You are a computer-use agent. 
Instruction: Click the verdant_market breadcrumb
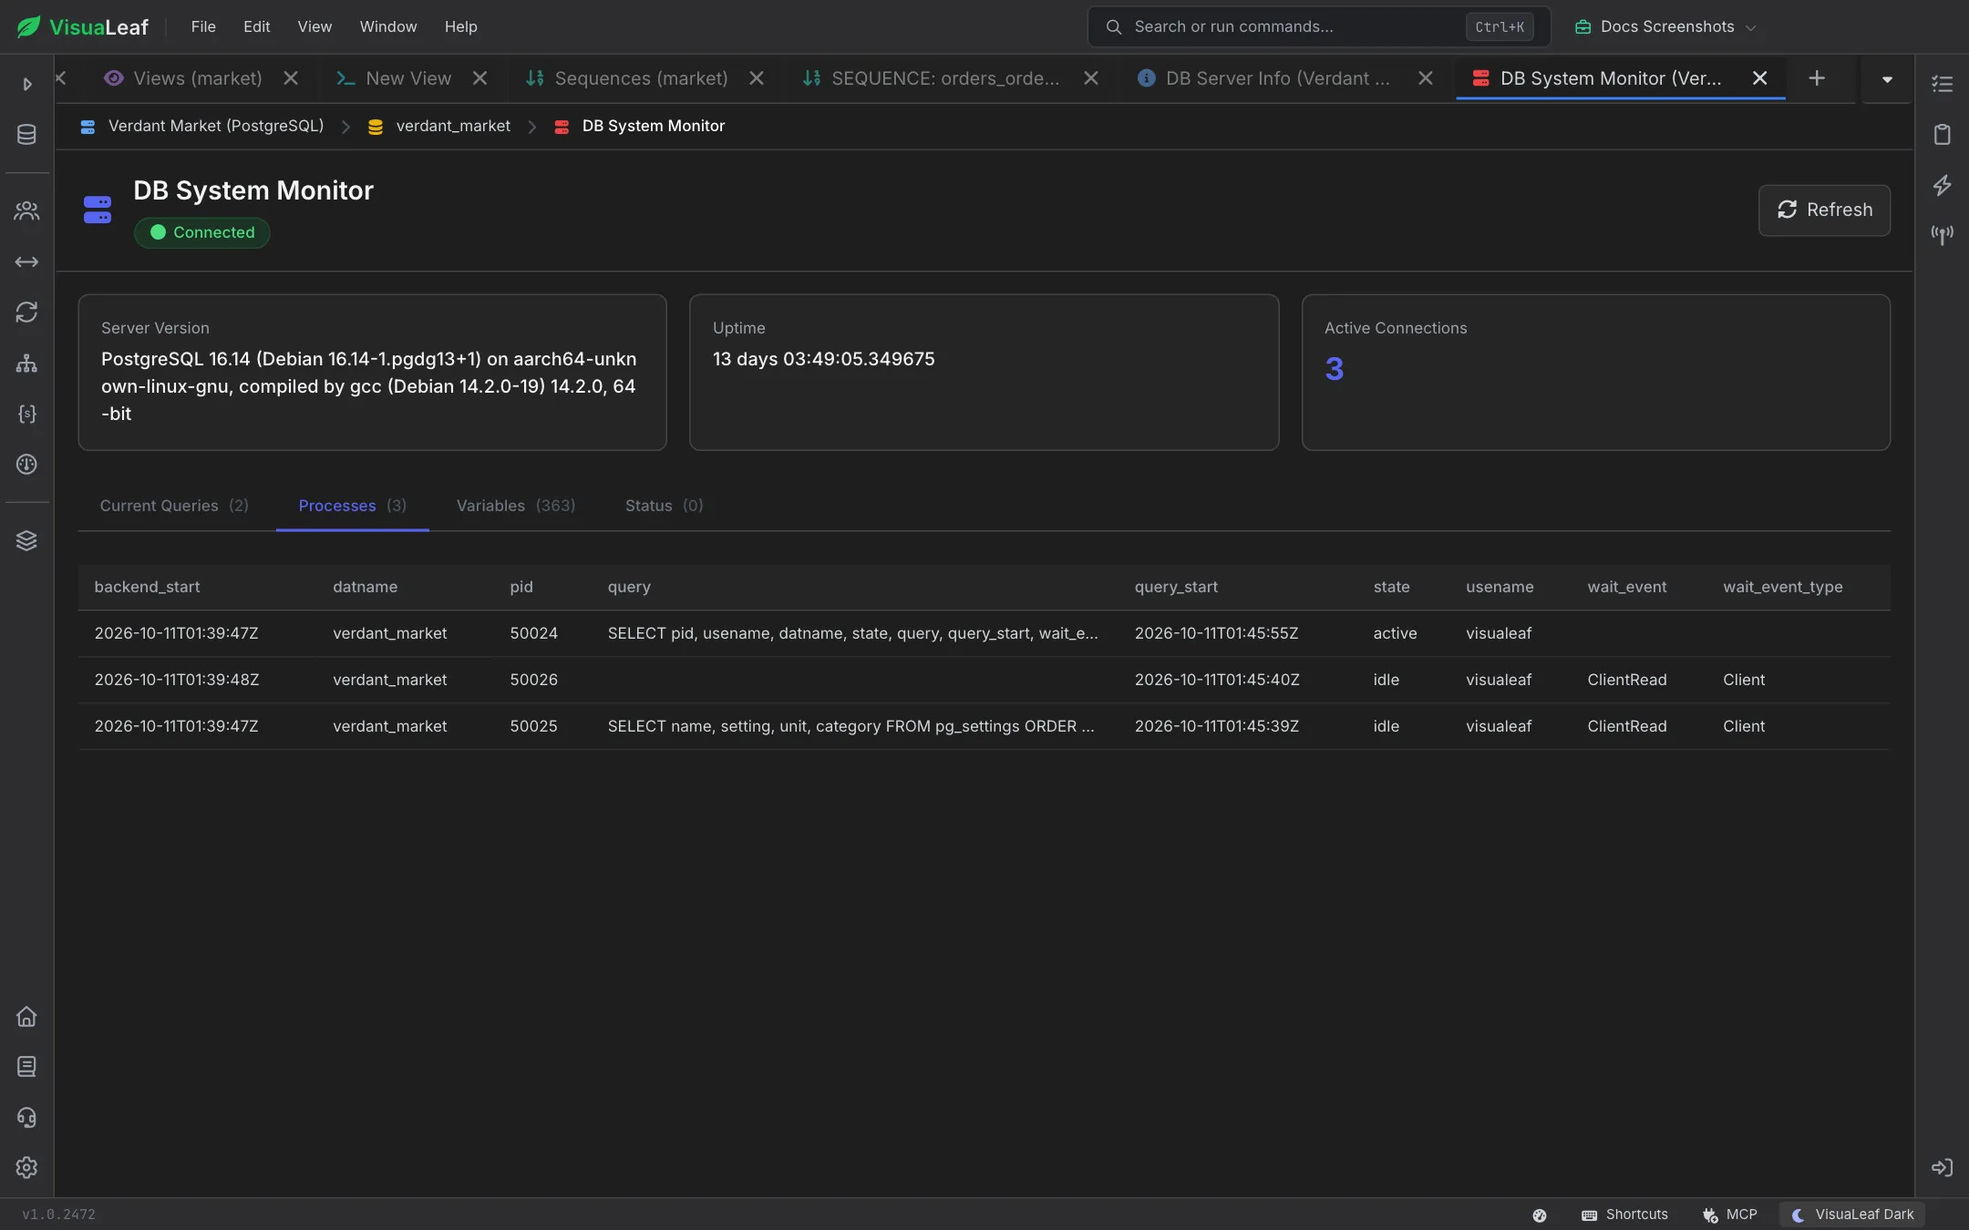pos(453,127)
